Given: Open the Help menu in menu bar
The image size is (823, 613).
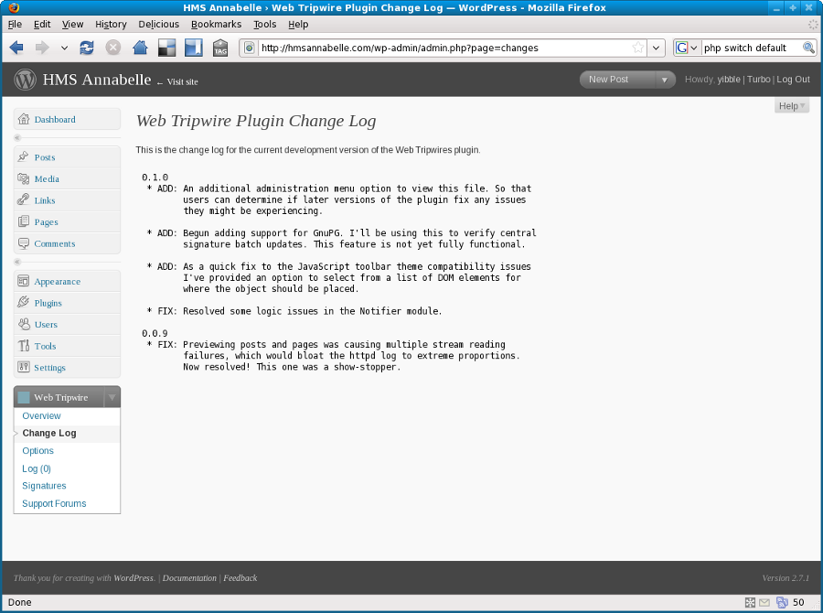Looking at the screenshot, I should tap(298, 24).
